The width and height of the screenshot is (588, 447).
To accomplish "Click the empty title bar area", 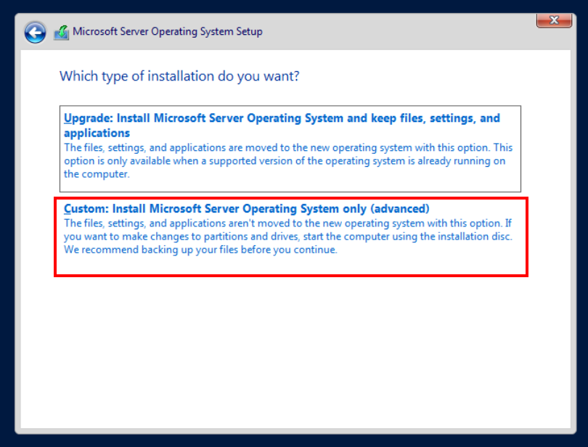I will [399, 32].
